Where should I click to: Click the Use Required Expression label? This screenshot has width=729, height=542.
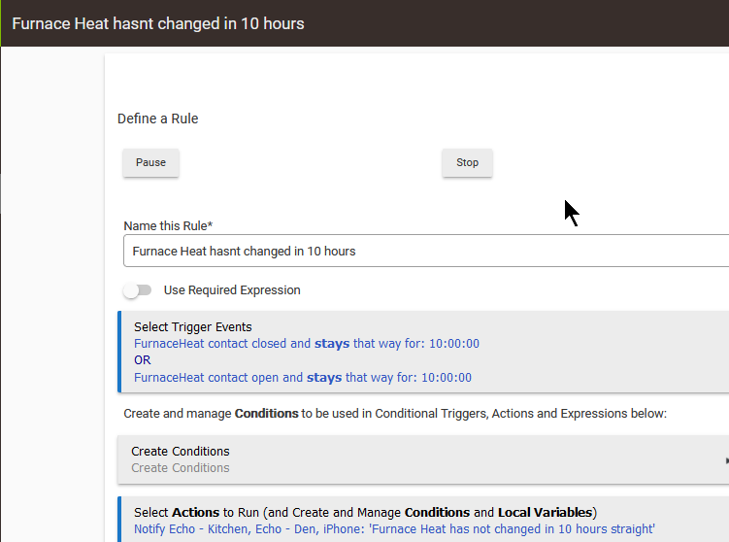click(x=232, y=290)
